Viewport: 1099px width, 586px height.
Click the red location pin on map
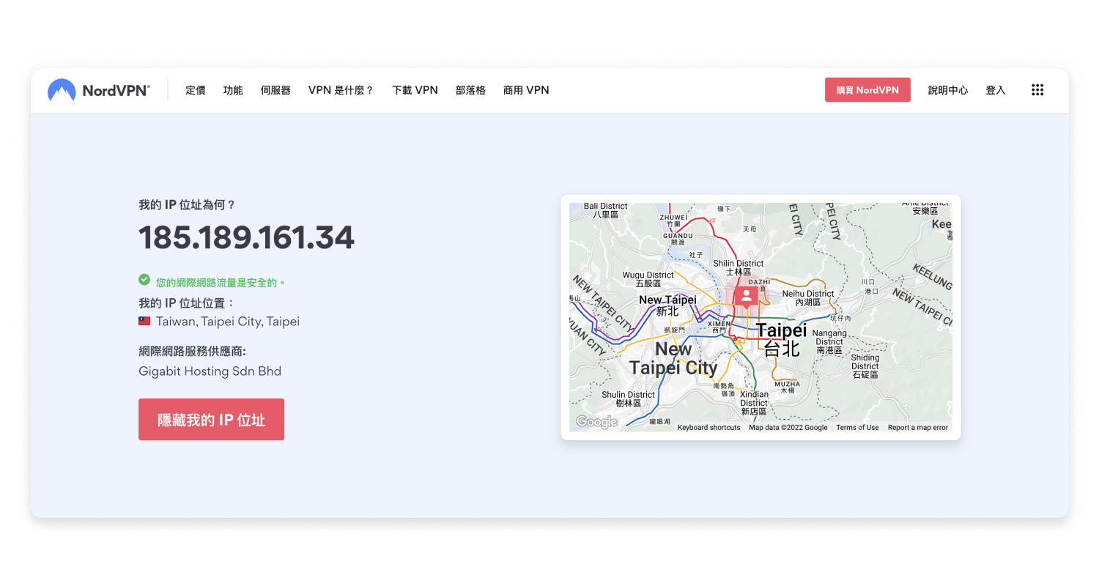[746, 297]
